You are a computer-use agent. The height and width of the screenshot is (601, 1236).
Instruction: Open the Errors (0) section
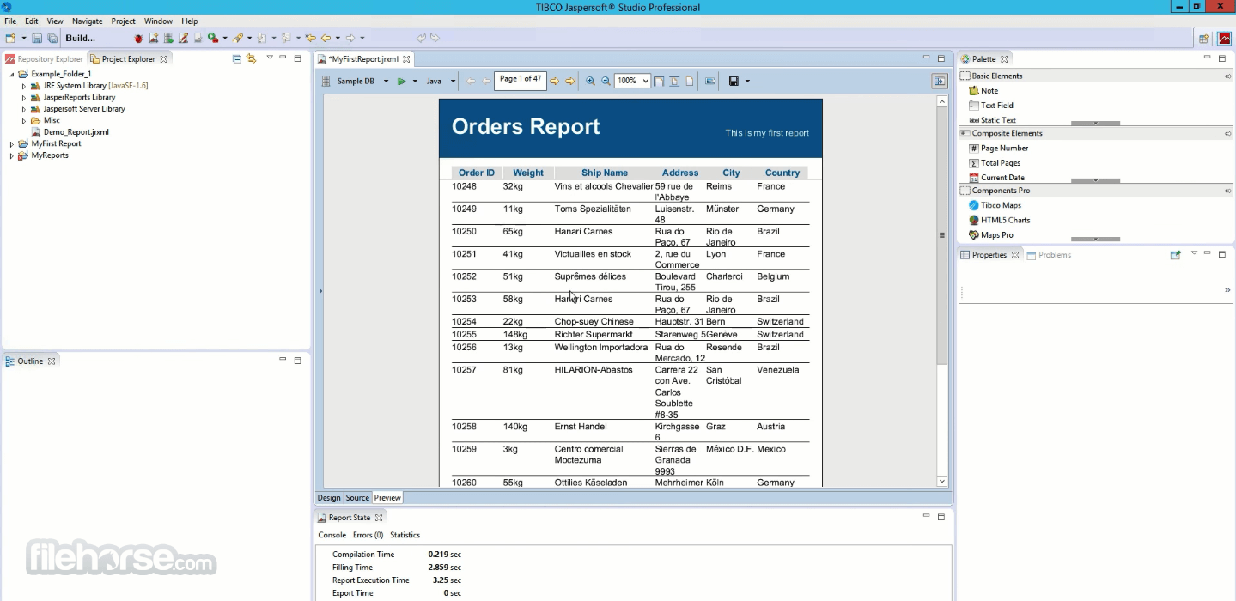click(x=368, y=535)
